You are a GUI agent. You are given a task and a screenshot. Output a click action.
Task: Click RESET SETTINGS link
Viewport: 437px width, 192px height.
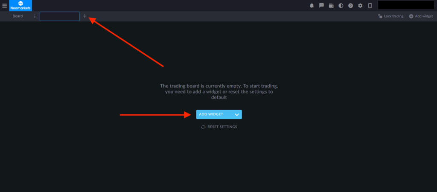[222, 127]
